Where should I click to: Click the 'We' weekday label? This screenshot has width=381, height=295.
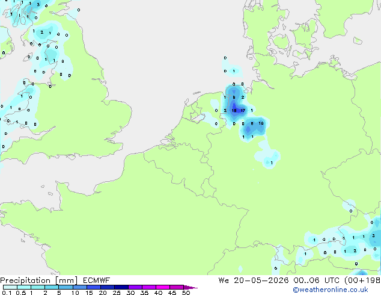point(224,281)
